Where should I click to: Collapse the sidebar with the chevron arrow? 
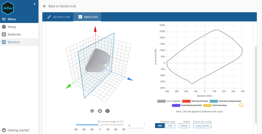35,4
